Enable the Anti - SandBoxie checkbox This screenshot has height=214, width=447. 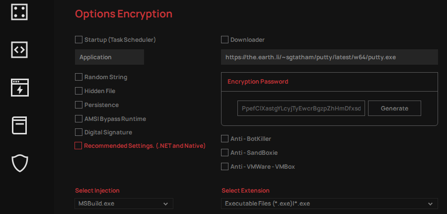click(224, 153)
